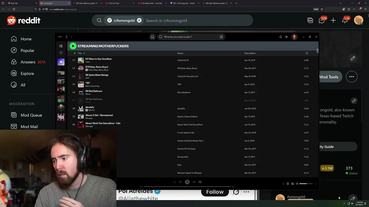Viewport: 369px width, 207px height.
Task: Adjust the Spotify volume slider
Action: coord(306,184)
